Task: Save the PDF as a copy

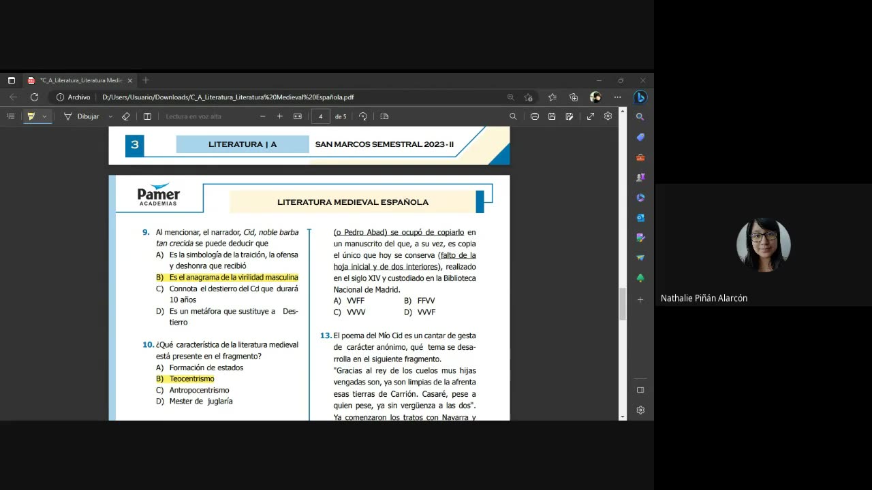Action: [570, 116]
